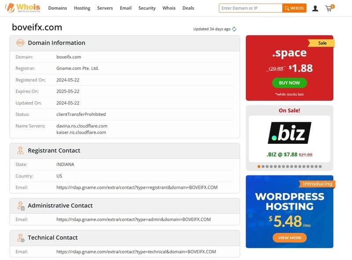The width and height of the screenshot is (352, 260).
Task: Click VIEW MORE on WordPress Hosting ad
Action: point(290,238)
